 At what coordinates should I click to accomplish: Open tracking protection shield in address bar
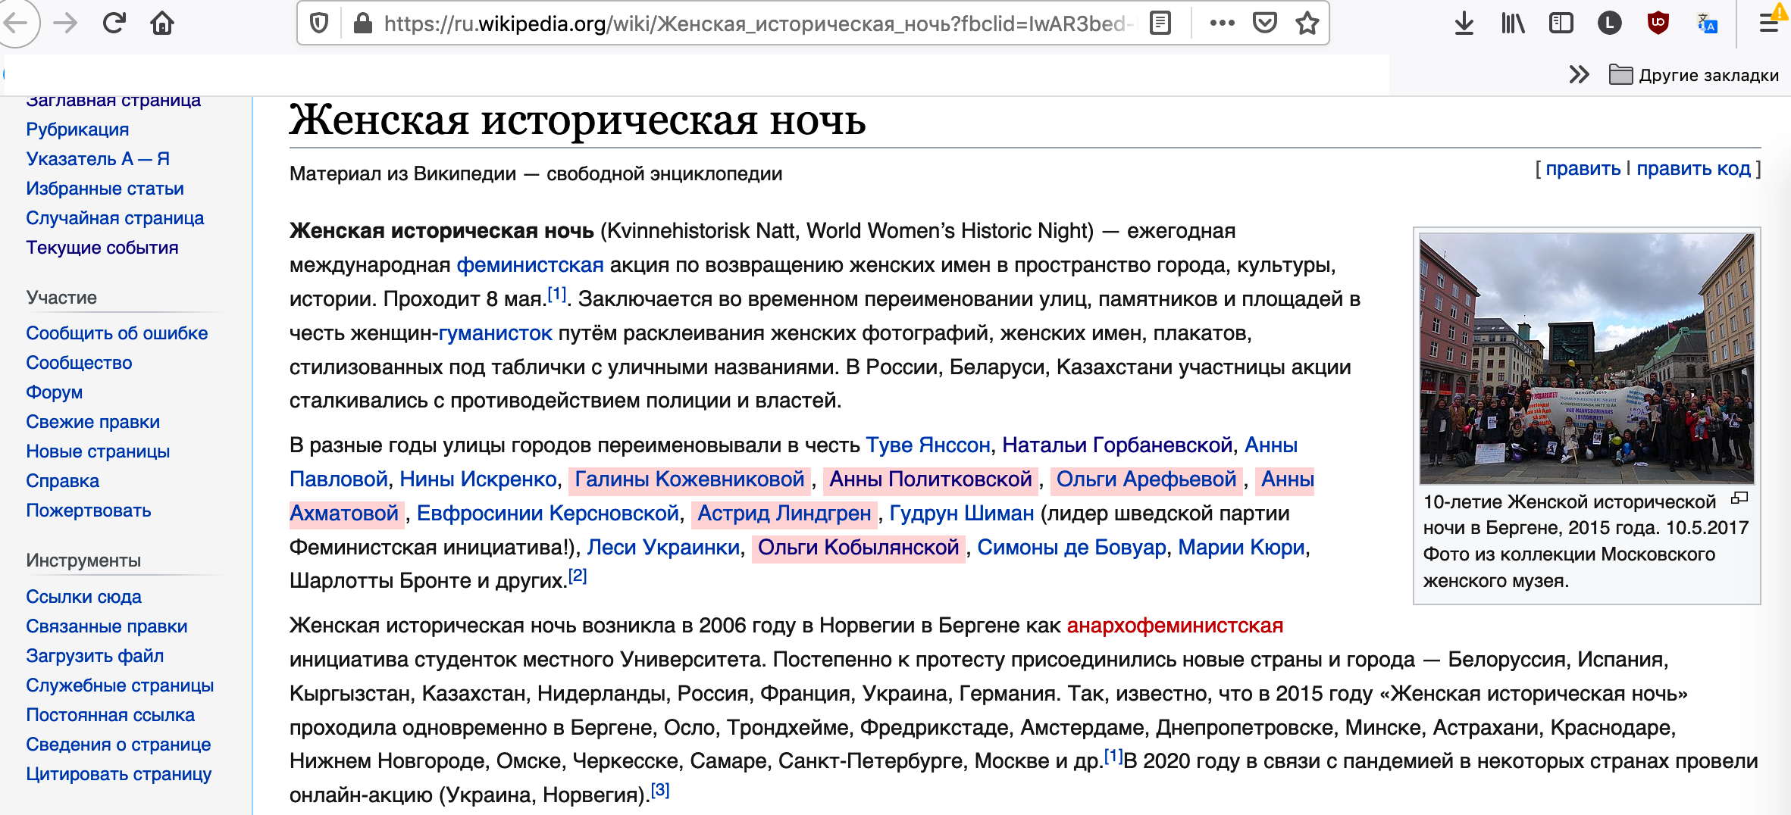pos(319,24)
